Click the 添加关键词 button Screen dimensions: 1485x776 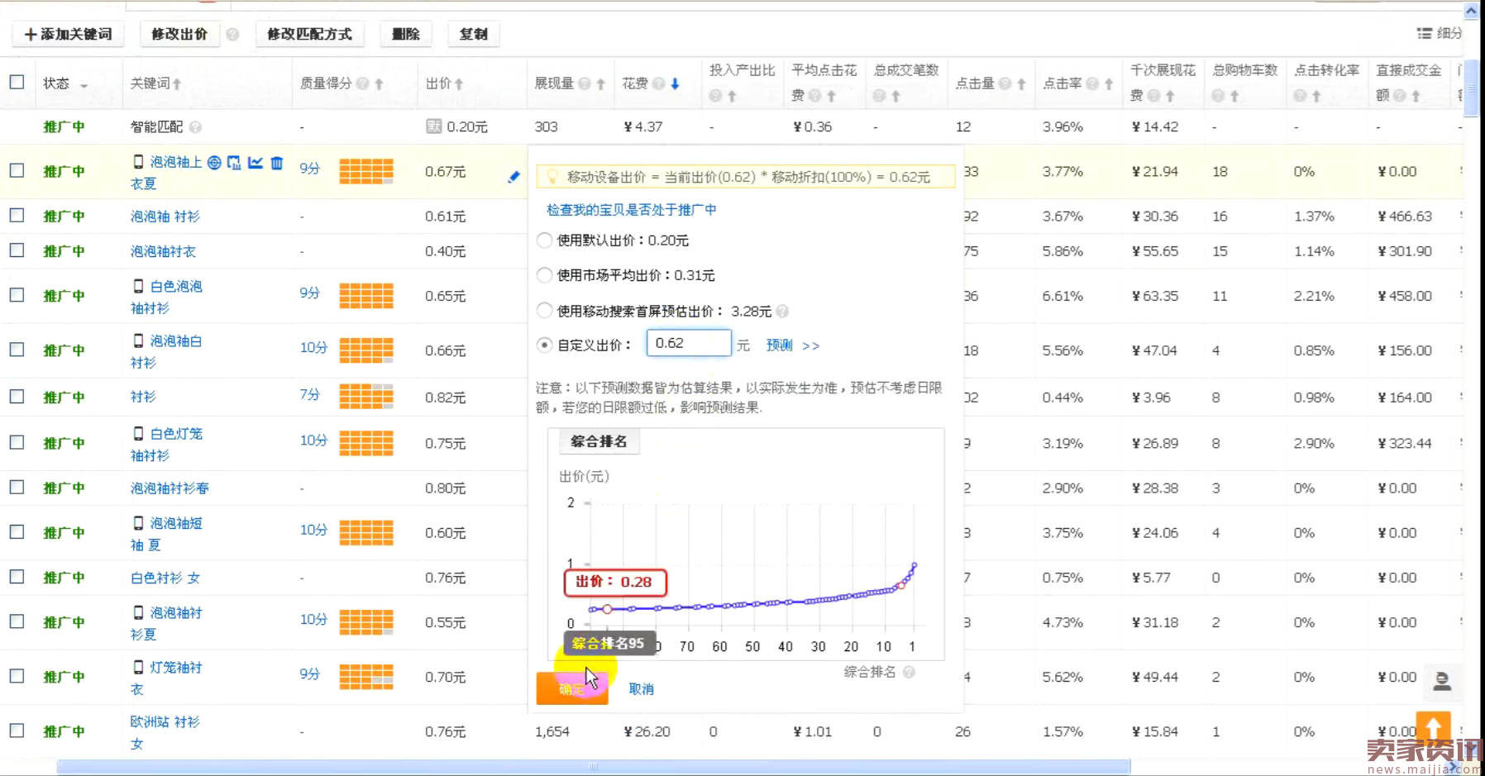[x=68, y=34]
